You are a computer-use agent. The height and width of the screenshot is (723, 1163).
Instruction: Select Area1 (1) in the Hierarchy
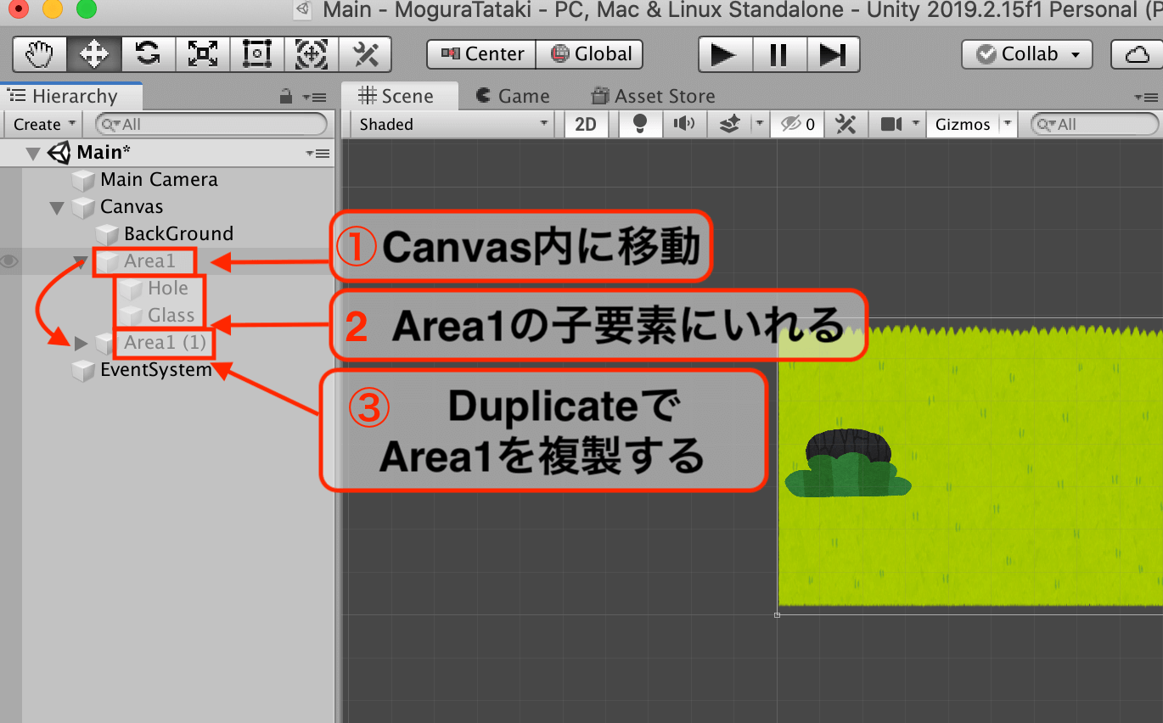point(166,343)
